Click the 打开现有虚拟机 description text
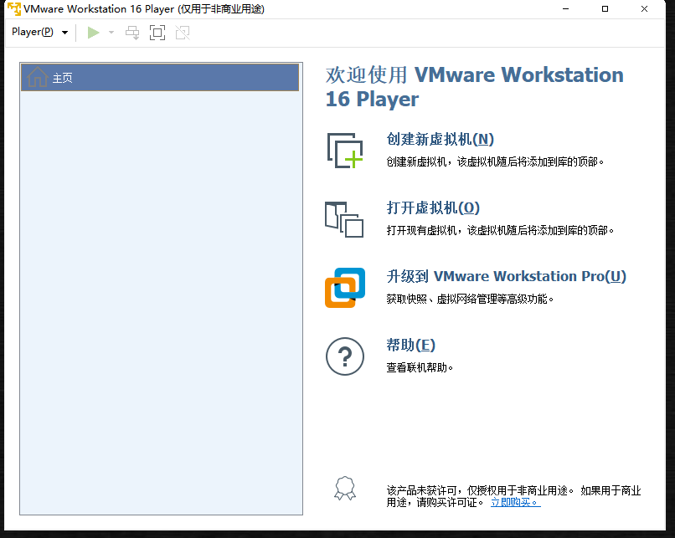This screenshot has width=675, height=538. 500,230
